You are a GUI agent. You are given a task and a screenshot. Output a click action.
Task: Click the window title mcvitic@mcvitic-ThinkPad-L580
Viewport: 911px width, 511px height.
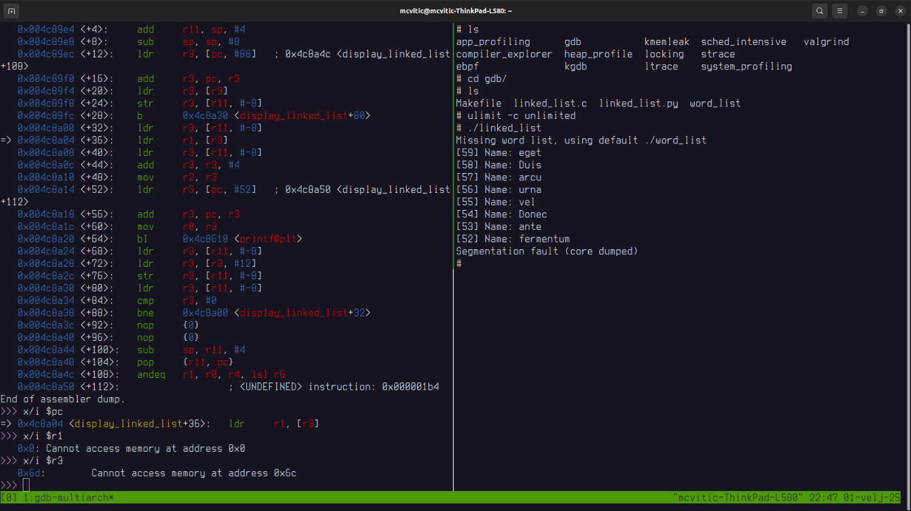click(x=455, y=11)
